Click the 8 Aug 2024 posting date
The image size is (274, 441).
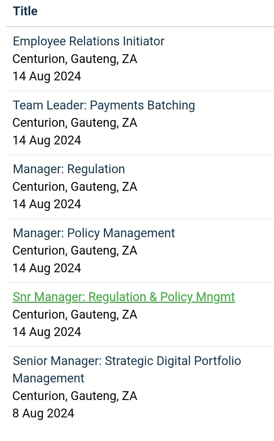click(x=43, y=413)
